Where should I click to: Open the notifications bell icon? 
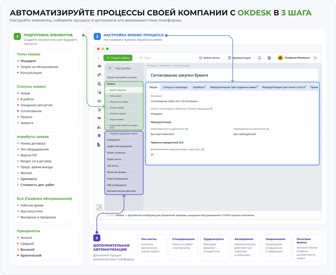[259, 58]
